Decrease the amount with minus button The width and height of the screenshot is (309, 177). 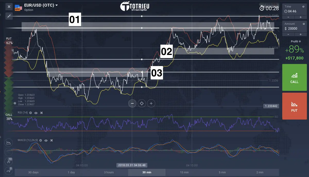click(x=288, y=34)
